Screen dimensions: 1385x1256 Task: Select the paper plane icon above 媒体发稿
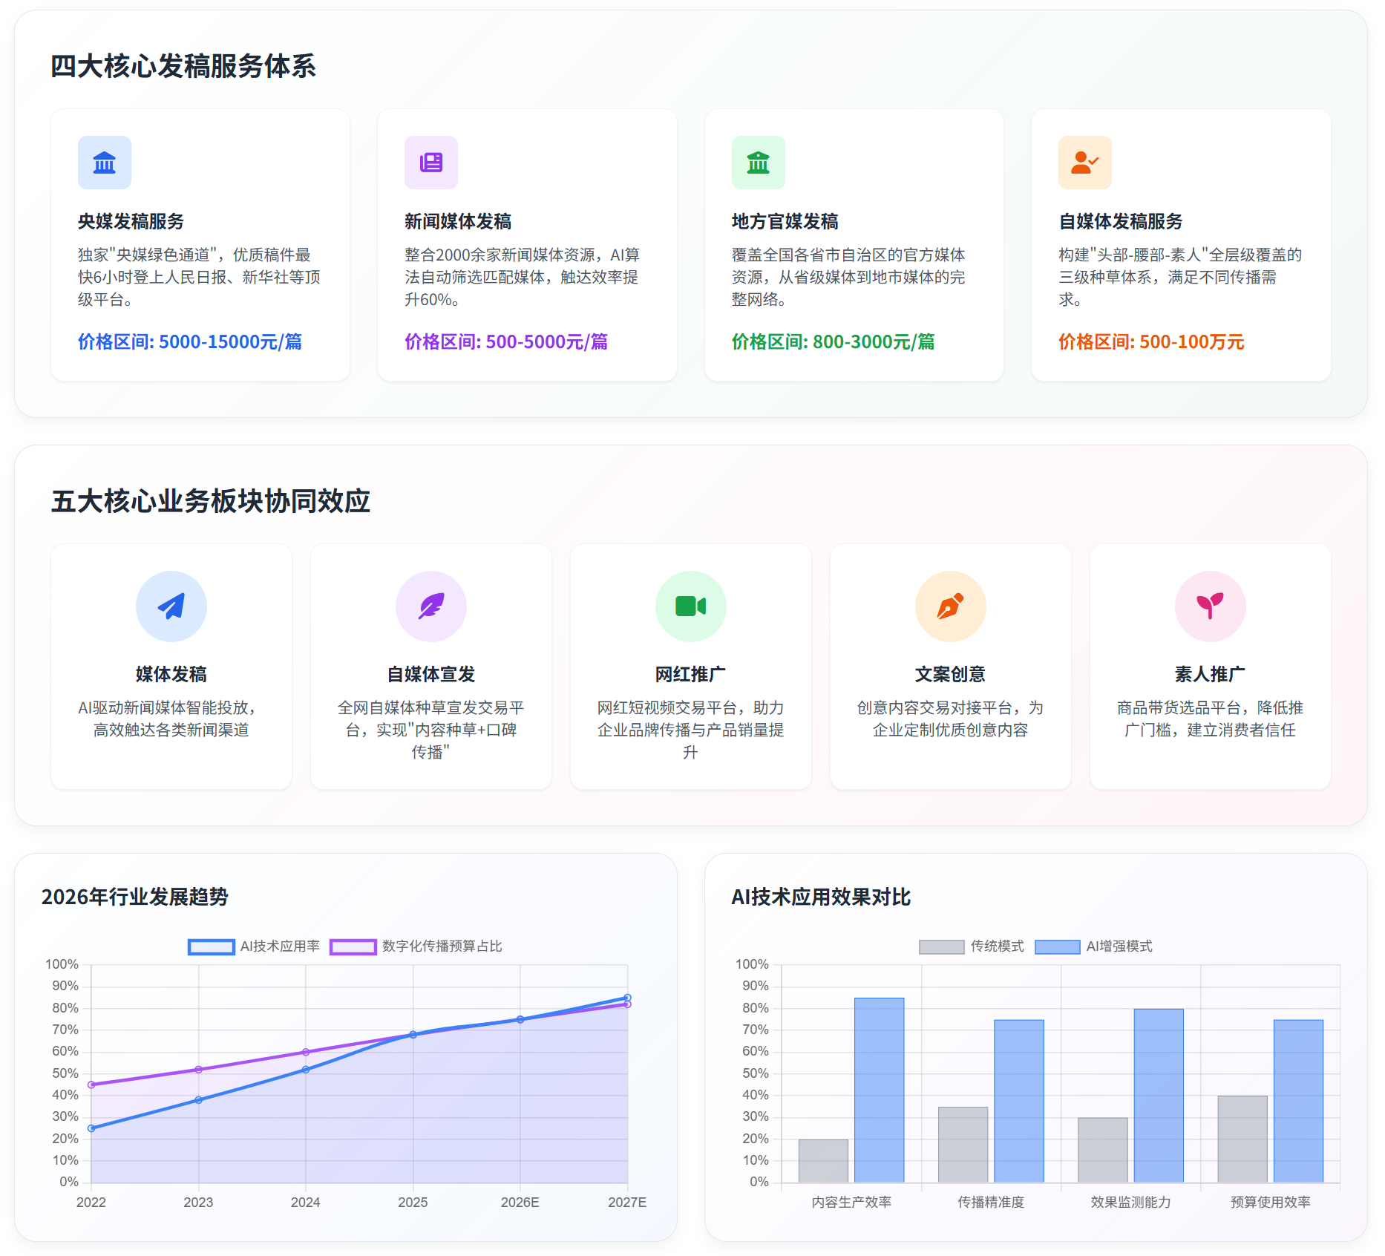pos(171,606)
